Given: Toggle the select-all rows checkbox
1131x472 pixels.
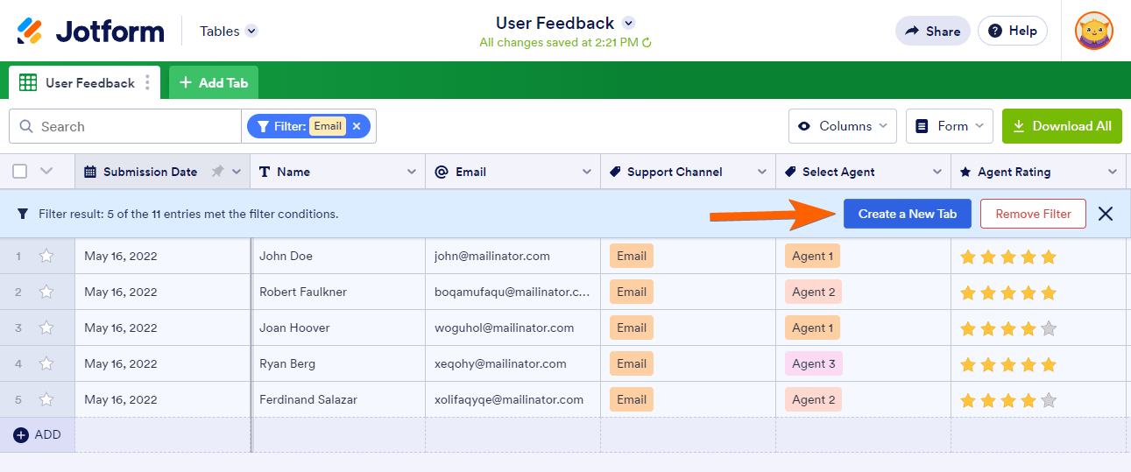Looking at the screenshot, I should [20, 172].
